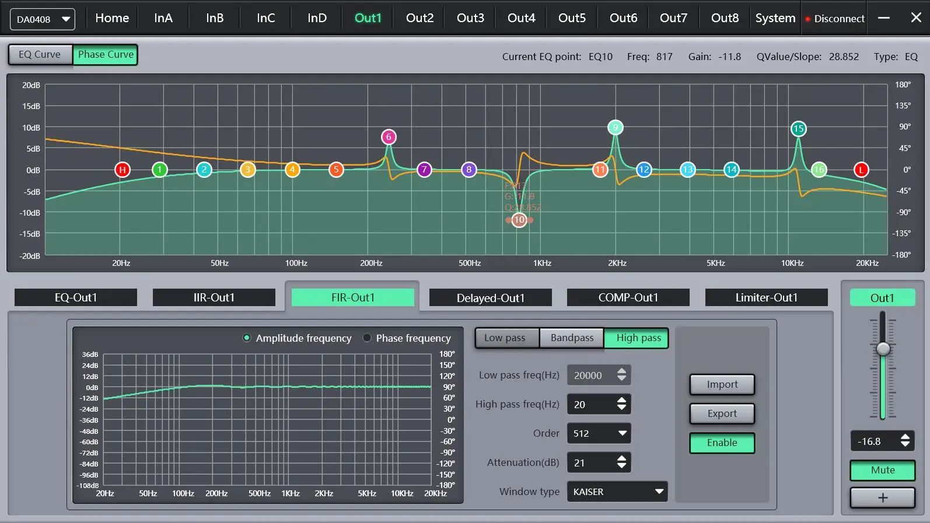
Task: Toggle Mute for Out1
Action: 882,470
